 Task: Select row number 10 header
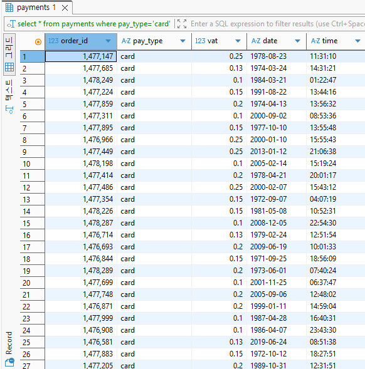point(32,164)
